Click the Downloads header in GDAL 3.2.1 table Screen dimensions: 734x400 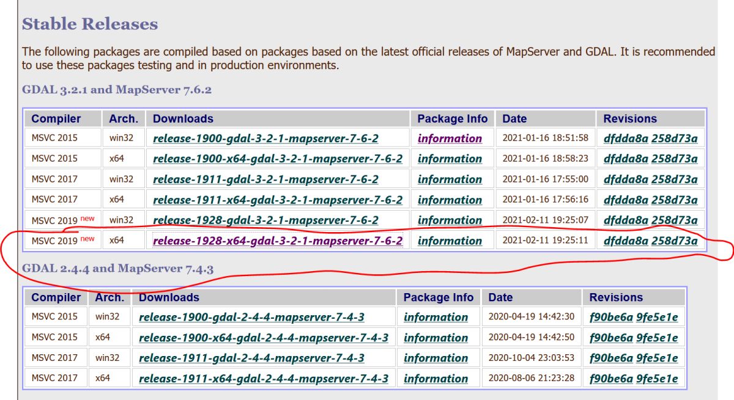coord(278,118)
